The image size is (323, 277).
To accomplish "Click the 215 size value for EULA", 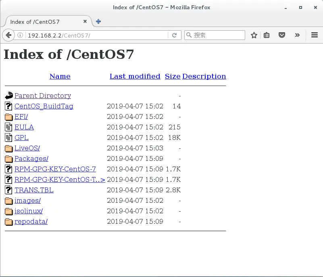I will 174,127.
